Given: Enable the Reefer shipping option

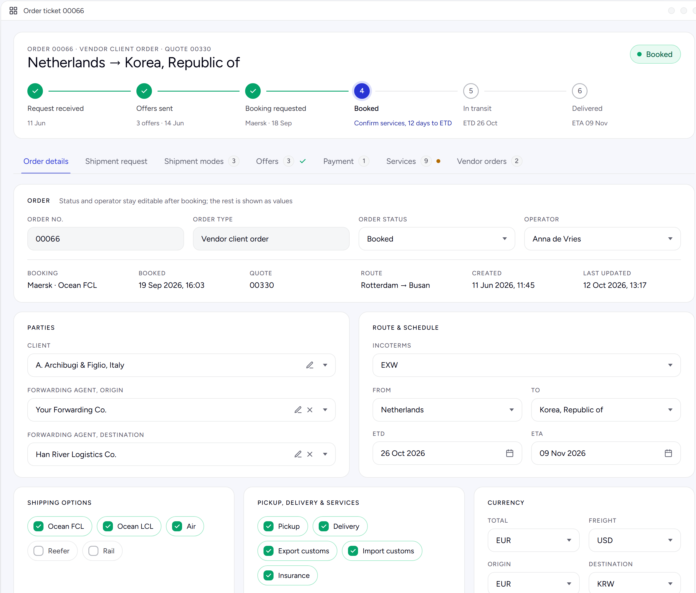Looking at the screenshot, I should click(52, 551).
